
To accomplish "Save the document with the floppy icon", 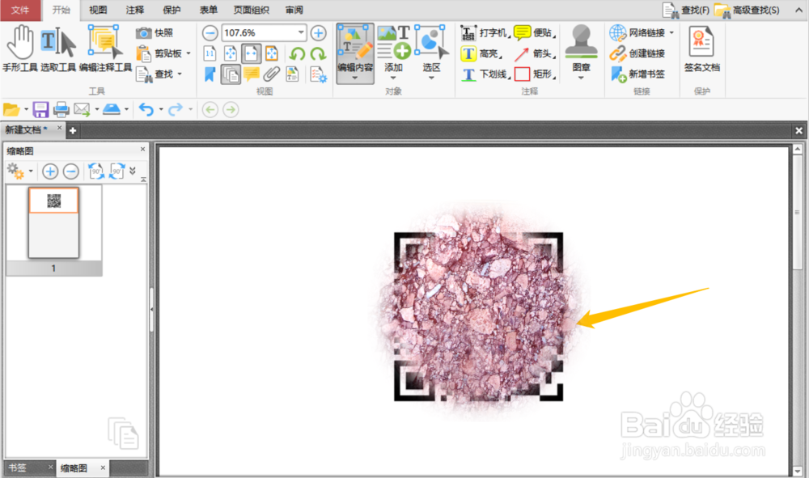I will pos(40,110).
